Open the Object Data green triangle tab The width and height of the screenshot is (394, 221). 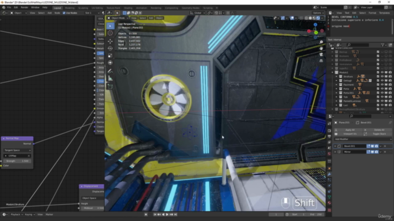(x=329, y=197)
